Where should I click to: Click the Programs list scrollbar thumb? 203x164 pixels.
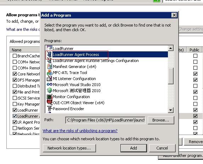pyautogui.click(x=171, y=76)
